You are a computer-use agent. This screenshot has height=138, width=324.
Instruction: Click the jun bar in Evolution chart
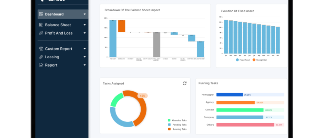[250, 38]
